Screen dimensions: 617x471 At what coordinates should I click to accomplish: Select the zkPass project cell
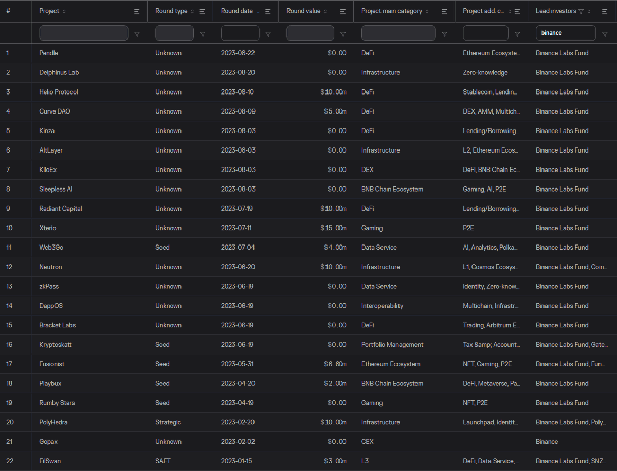click(89, 286)
